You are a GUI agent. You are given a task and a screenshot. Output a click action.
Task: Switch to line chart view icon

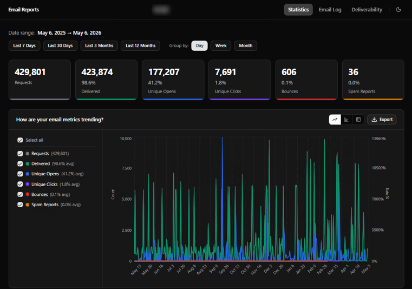pyautogui.click(x=335, y=120)
